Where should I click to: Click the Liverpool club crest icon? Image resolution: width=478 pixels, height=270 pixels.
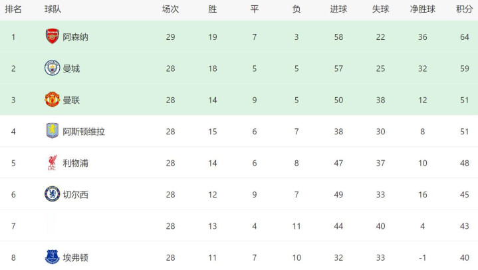(x=52, y=163)
